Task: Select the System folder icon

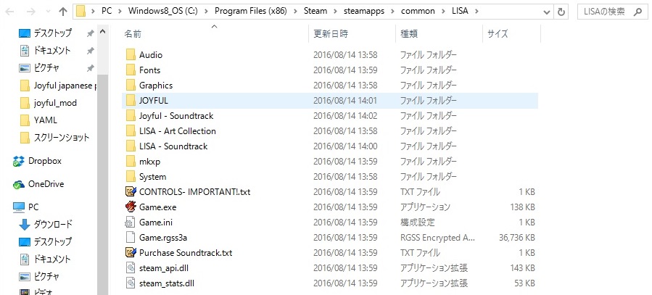Action: (x=131, y=177)
